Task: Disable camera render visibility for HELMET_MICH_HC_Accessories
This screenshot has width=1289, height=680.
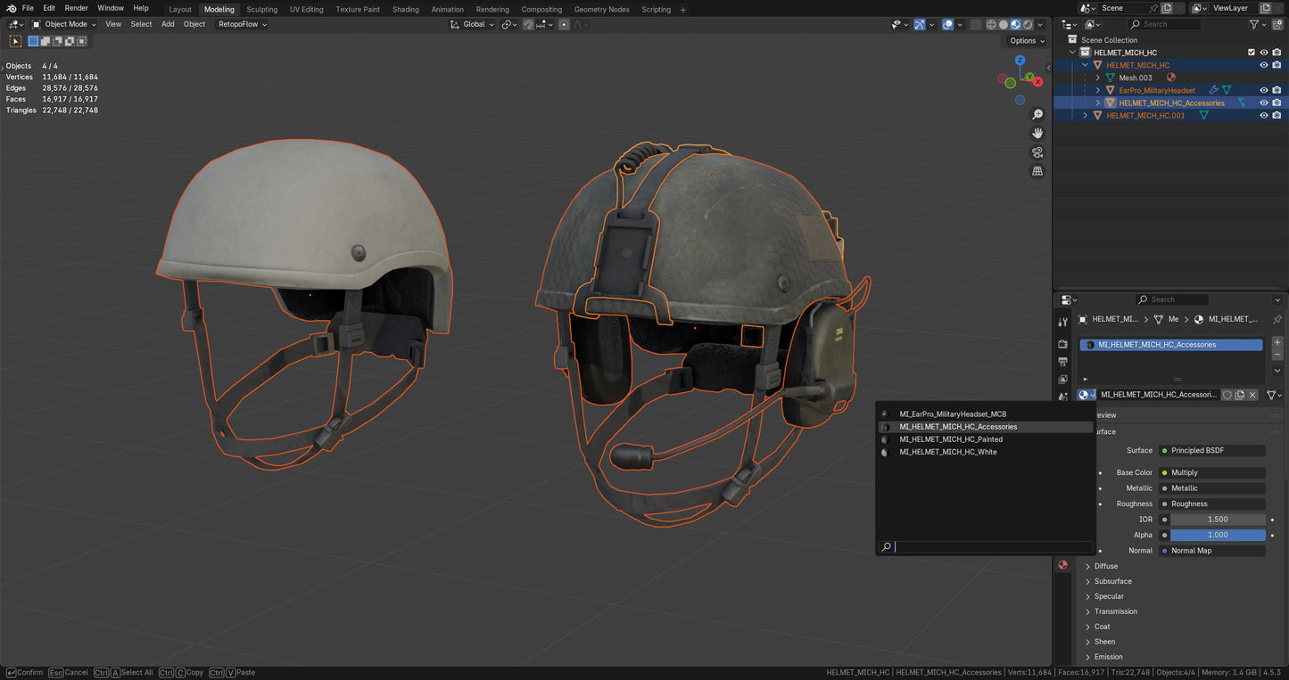Action: [1277, 102]
